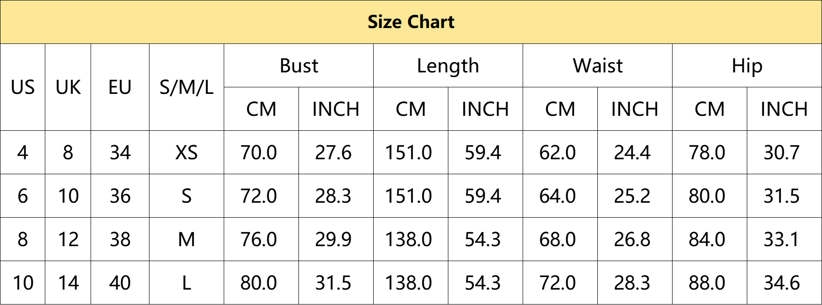Select the Length column header
This screenshot has height=305, width=822.
pos(448,66)
